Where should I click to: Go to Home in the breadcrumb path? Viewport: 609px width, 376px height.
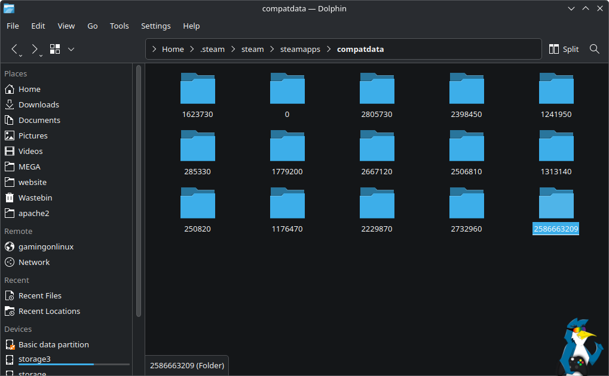tap(173, 49)
